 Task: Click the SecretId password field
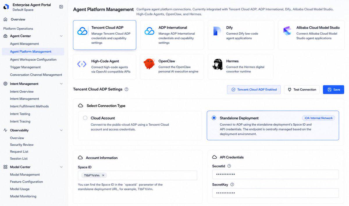click(x=275, y=174)
